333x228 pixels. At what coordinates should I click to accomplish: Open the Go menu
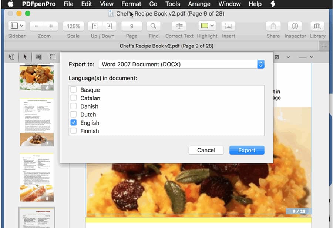coord(153,4)
